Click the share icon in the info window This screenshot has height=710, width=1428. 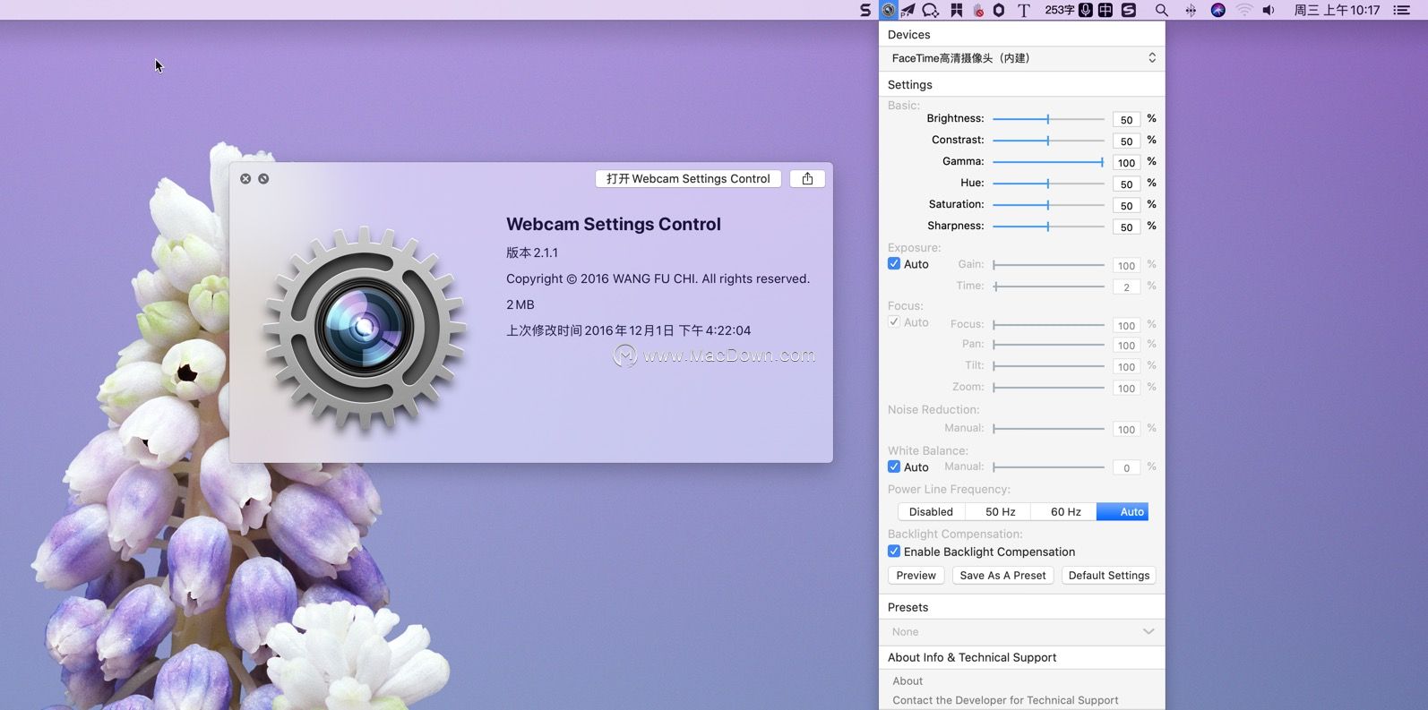(x=807, y=179)
